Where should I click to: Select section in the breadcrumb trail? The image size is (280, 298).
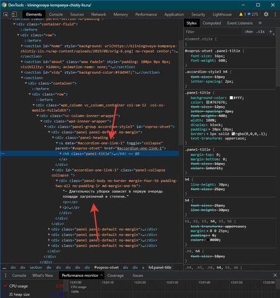click(x=35, y=268)
